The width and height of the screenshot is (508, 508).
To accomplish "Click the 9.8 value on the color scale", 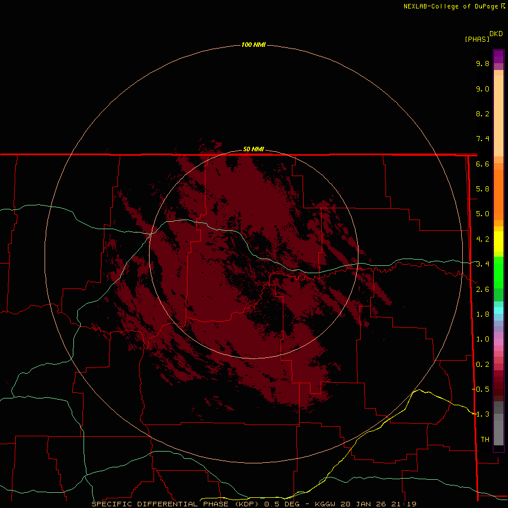I will click(483, 63).
